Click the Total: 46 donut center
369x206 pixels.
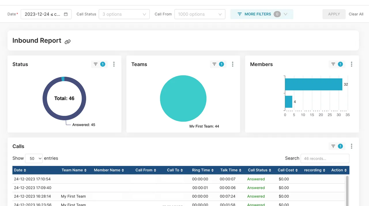point(64,99)
